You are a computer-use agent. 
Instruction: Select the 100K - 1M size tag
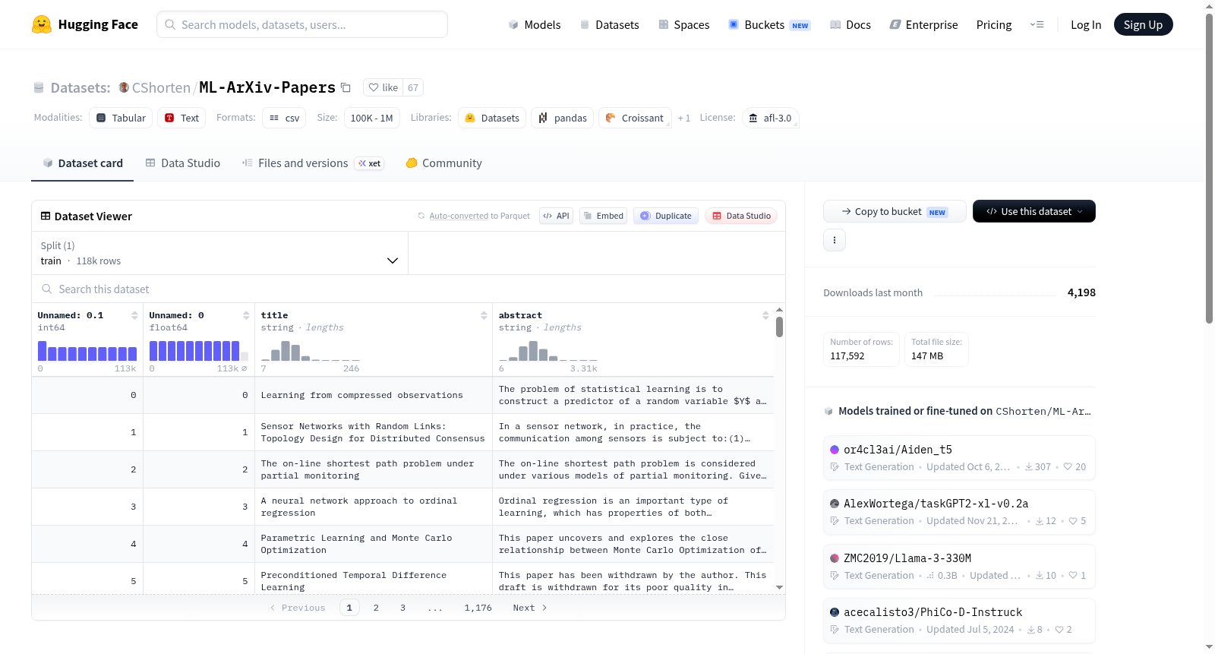coord(371,118)
